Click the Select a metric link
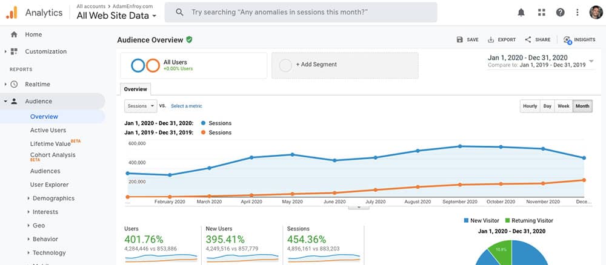The width and height of the screenshot is (606, 265). point(186,106)
